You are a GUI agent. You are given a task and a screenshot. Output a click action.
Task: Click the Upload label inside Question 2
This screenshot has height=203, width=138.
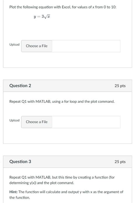tap(14, 120)
